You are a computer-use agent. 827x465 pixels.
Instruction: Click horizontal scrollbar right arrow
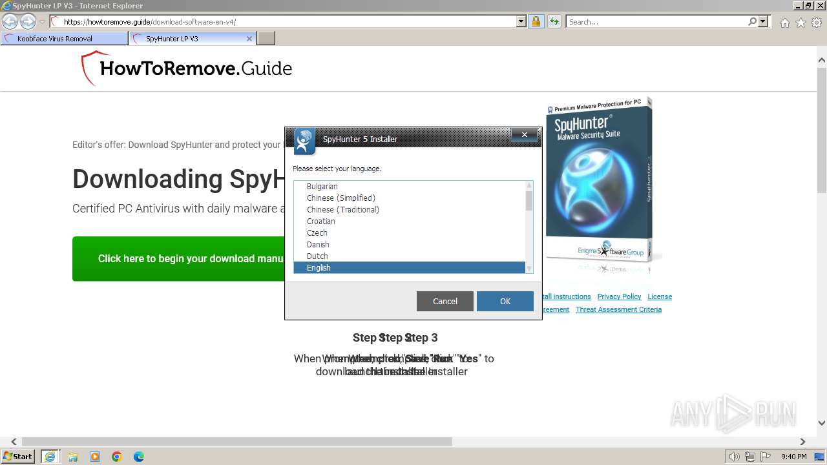(x=802, y=442)
